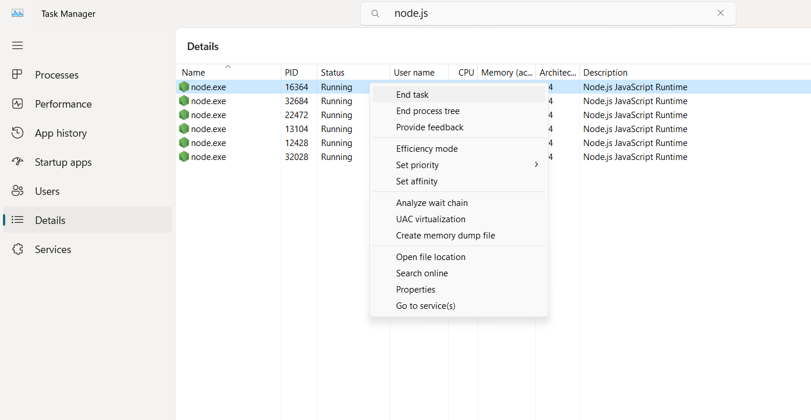Sort by the PID column header

click(299, 72)
